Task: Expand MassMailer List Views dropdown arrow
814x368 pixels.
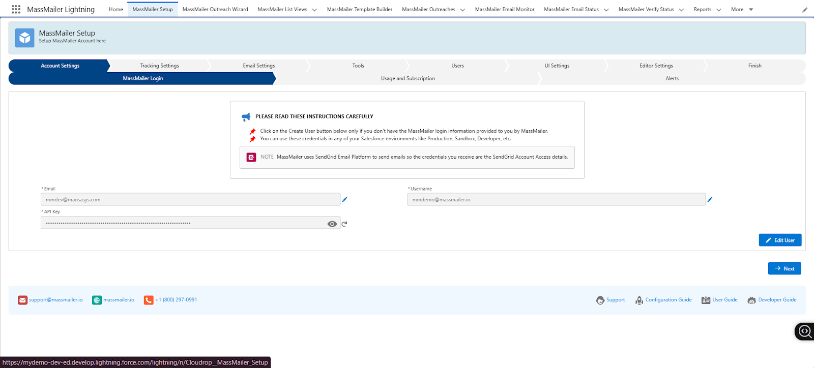Action: click(x=314, y=10)
